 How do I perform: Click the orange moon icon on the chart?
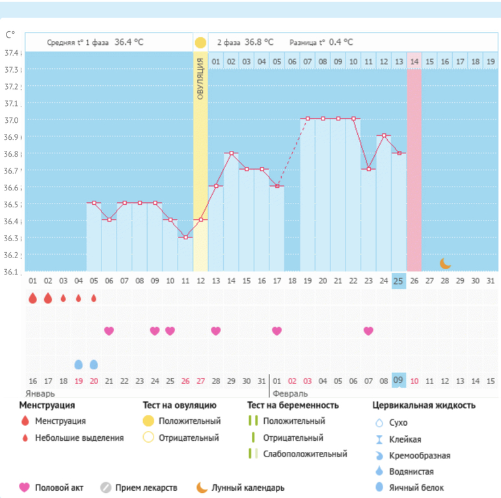coord(445,263)
